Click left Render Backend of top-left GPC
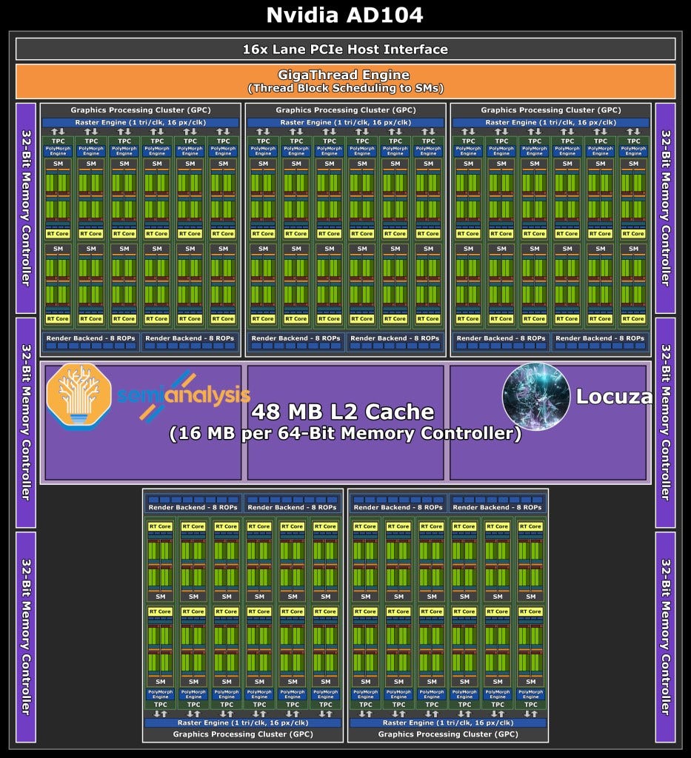The image size is (691, 758). [91, 342]
